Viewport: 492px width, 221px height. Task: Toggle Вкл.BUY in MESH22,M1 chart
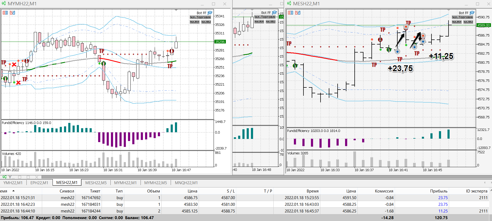pyautogui.click(x=457, y=22)
